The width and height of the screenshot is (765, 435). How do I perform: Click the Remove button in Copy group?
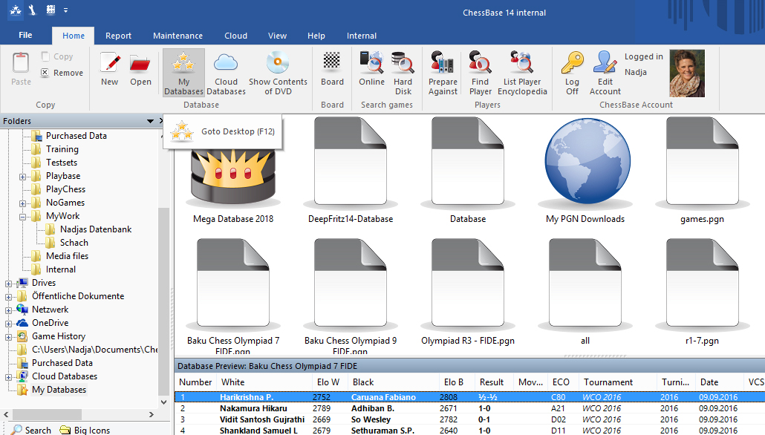tap(62, 73)
